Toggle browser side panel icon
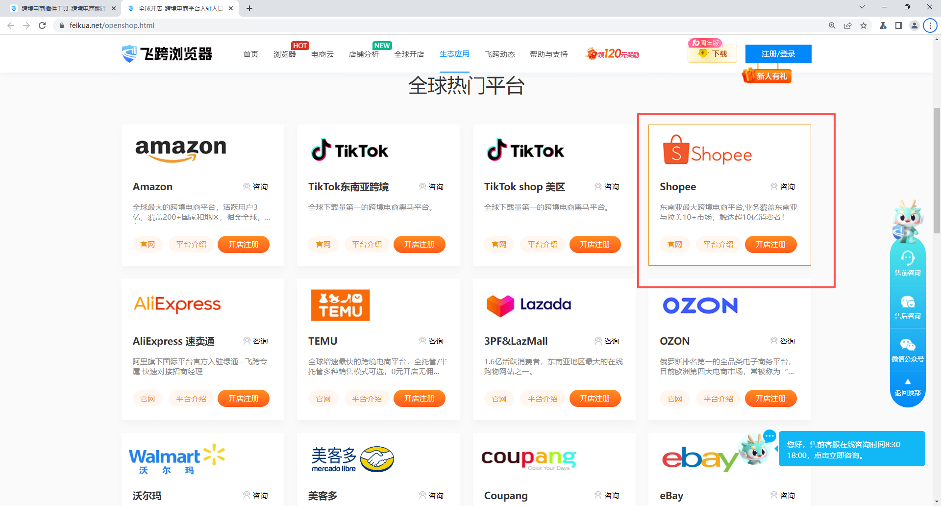 (898, 25)
